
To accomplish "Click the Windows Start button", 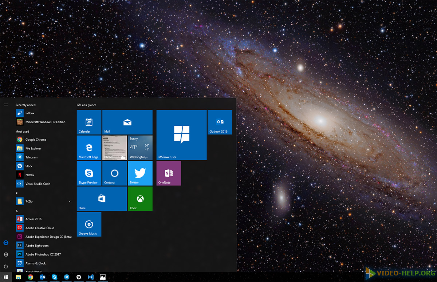I will tap(6, 277).
